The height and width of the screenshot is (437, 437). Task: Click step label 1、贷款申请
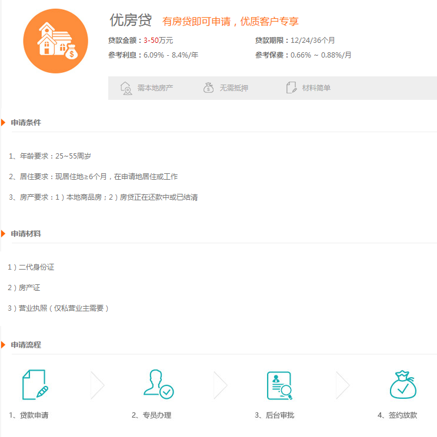28,415
